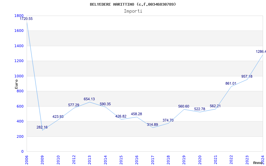Click the 2015 year tick label
The height and width of the screenshot is (166, 266).
[x=121, y=160]
